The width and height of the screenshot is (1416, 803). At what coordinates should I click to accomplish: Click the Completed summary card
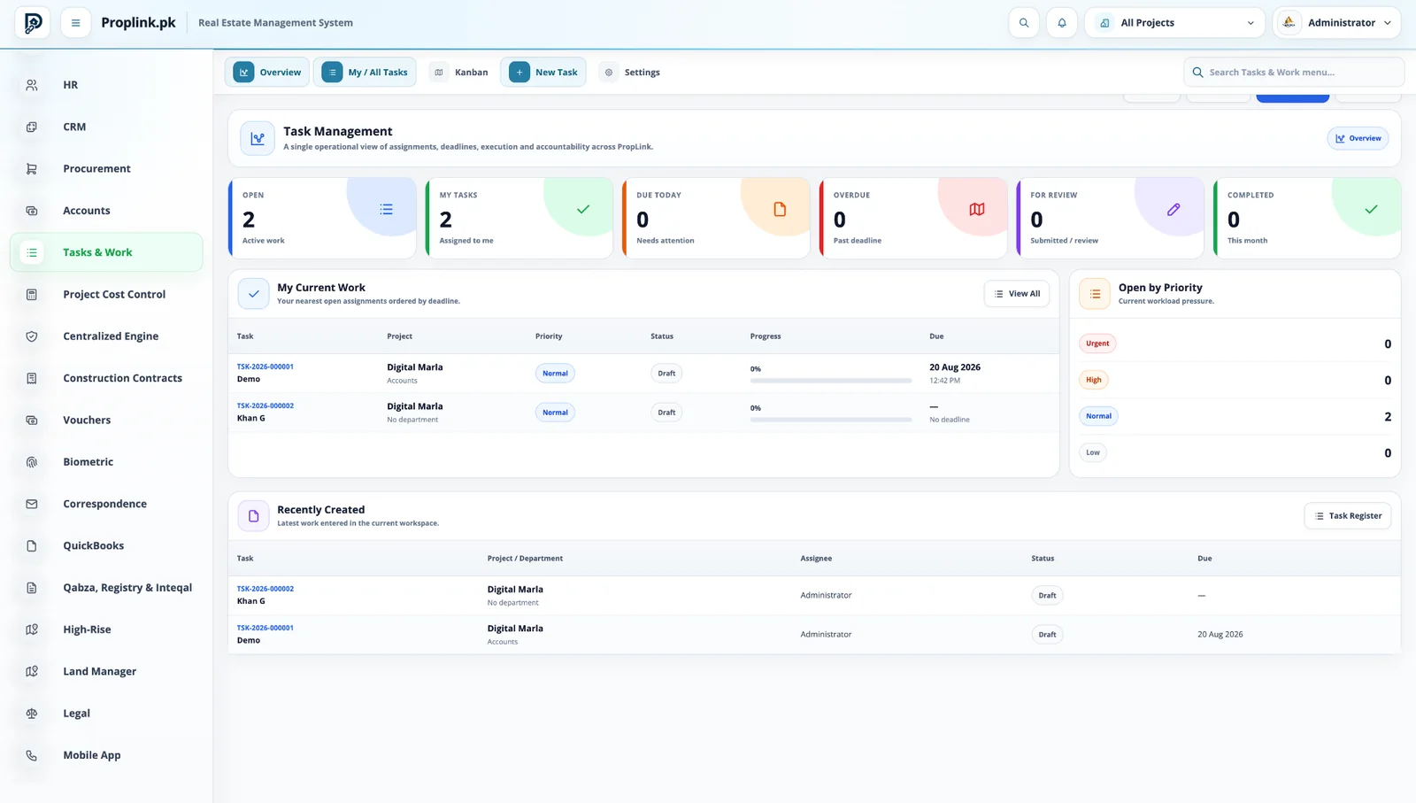pyautogui.click(x=1307, y=218)
